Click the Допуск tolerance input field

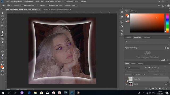click(x=21, y=6)
